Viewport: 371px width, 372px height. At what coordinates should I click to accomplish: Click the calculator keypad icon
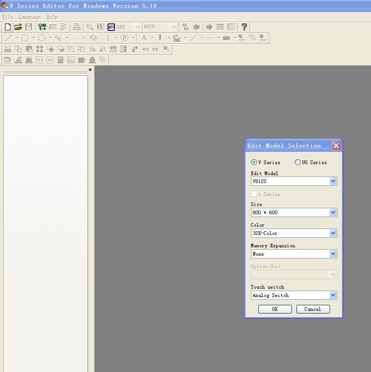pos(60,60)
